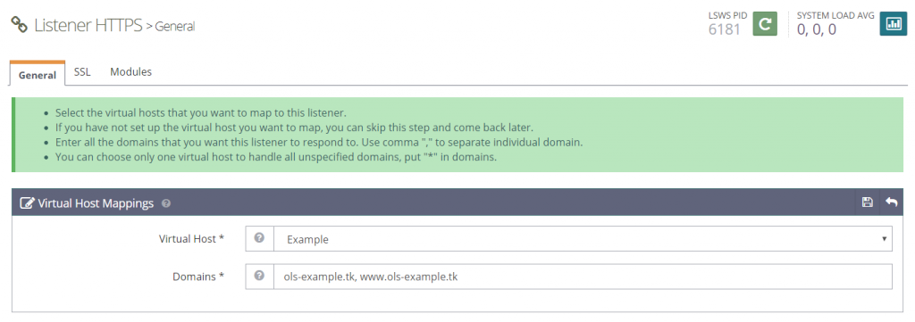Click the chain link icon by Listener HTTPS

(20, 24)
